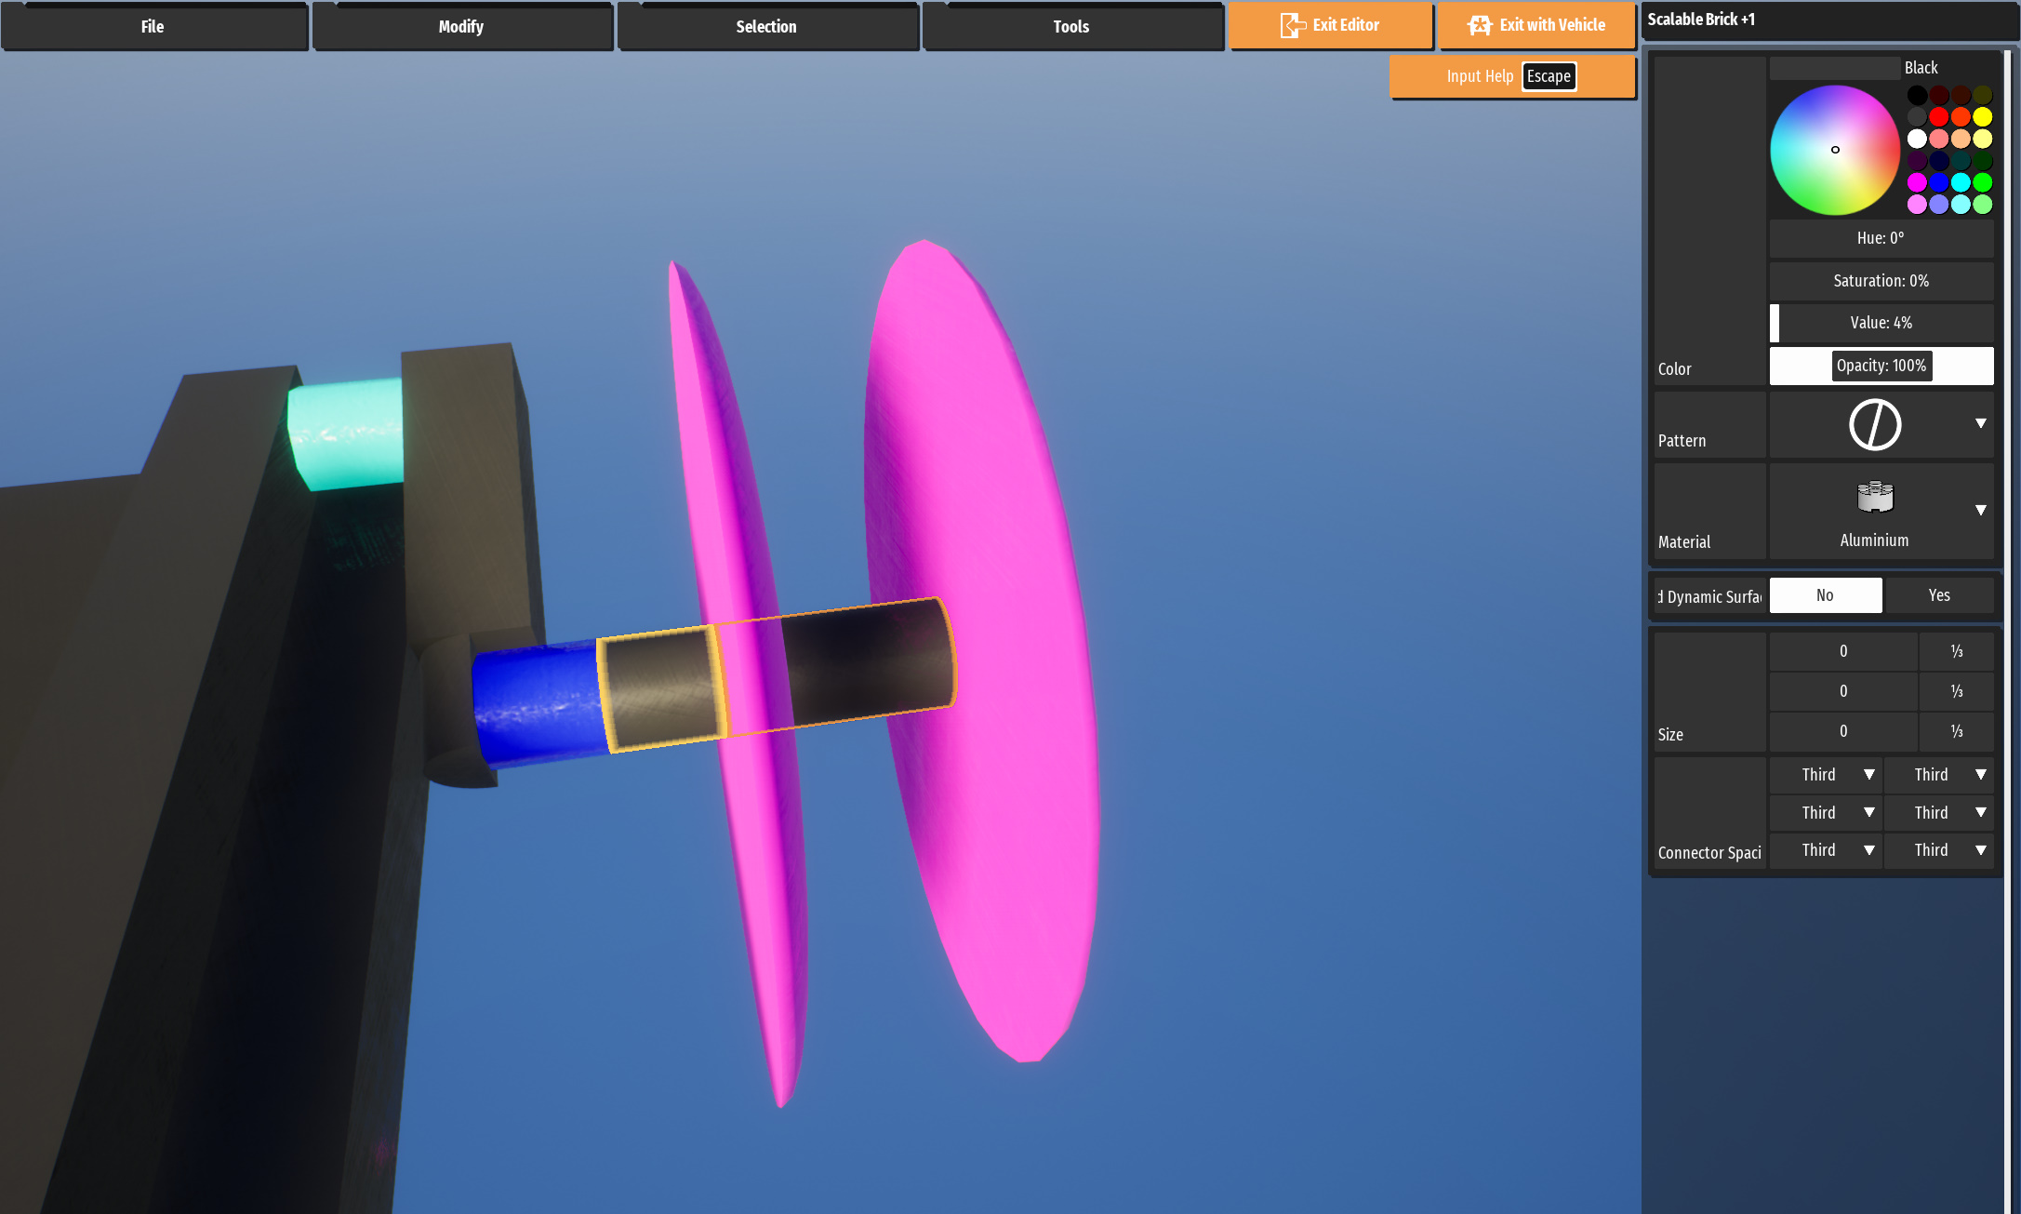This screenshot has width=2021, height=1214.
Task: Open the Selection menu
Action: tap(765, 26)
